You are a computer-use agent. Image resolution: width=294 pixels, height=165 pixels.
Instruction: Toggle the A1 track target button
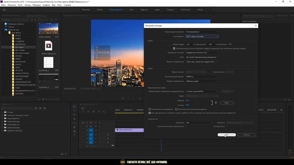coord(91,134)
